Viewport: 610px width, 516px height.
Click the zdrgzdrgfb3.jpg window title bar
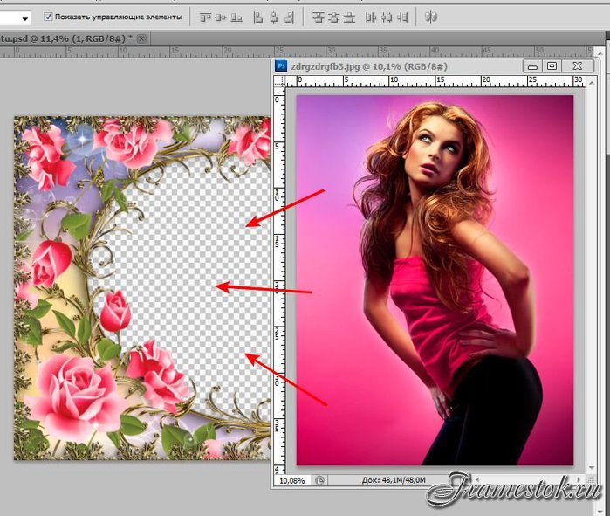point(393,65)
